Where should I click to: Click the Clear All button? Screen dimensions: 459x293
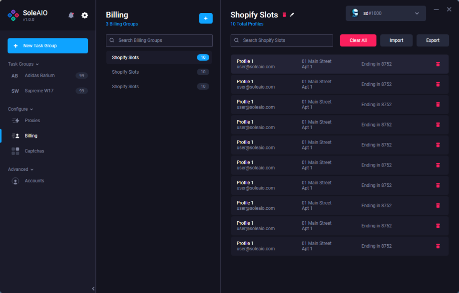coord(358,40)
